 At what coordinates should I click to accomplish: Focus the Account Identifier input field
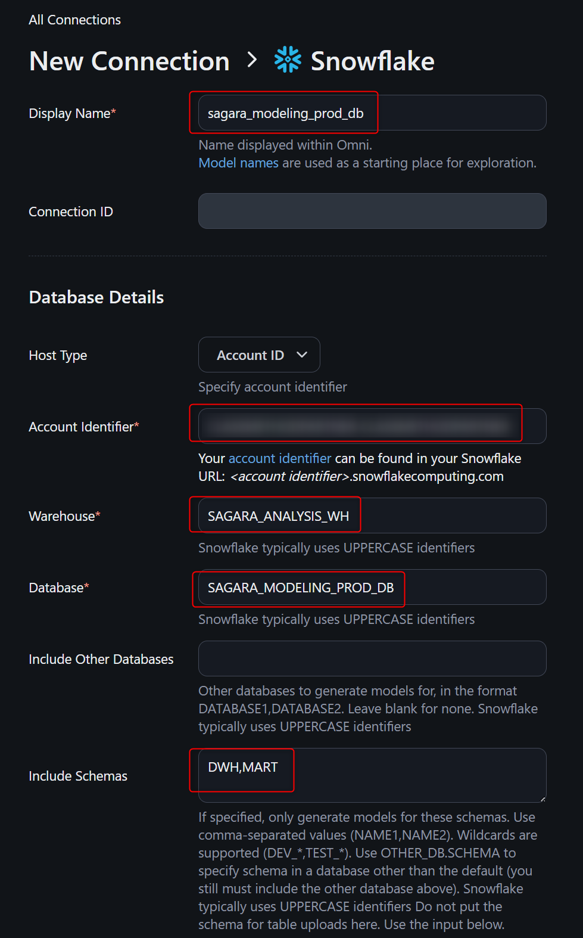[x=372, y=426]
